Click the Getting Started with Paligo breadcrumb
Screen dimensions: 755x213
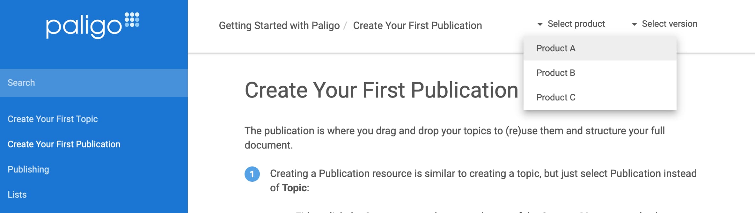point(279,26)
